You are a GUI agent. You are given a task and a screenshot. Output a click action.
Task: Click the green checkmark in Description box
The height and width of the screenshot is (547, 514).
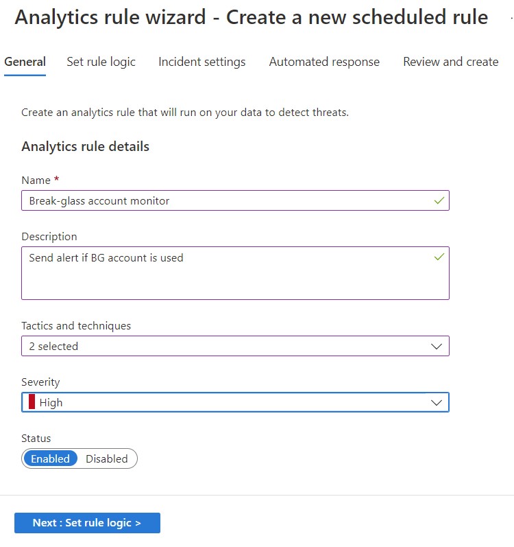pos(439,257)
